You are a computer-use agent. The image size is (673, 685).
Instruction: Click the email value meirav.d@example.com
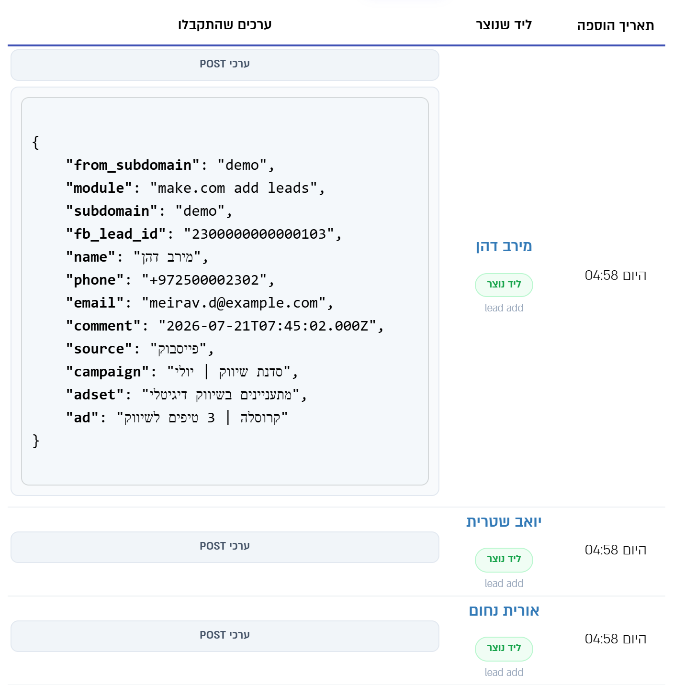(x=234, y=303)
